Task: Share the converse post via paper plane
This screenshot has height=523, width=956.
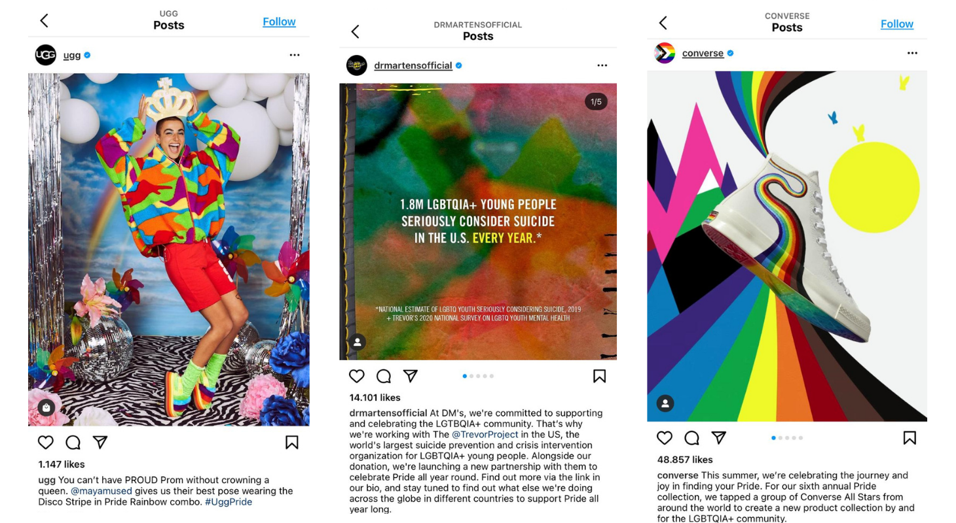Action: (x=718, y=437)
